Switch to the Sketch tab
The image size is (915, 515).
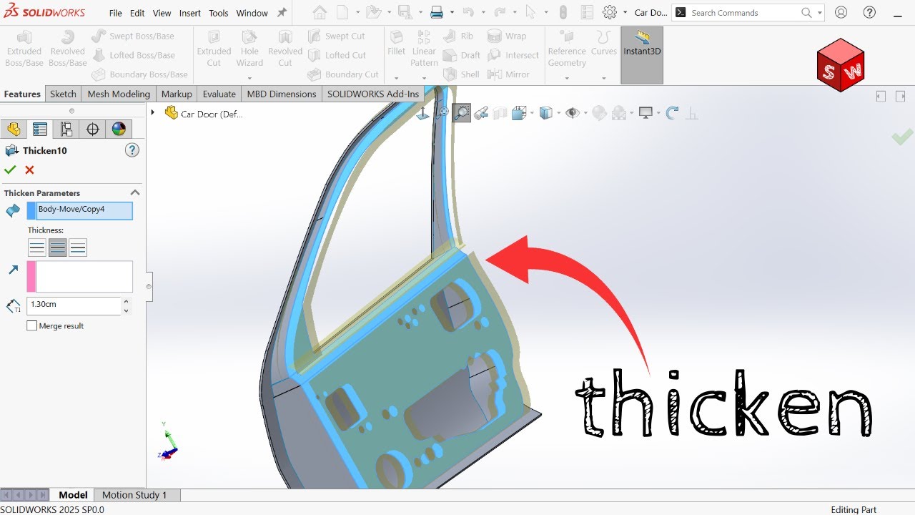point(63,94)
